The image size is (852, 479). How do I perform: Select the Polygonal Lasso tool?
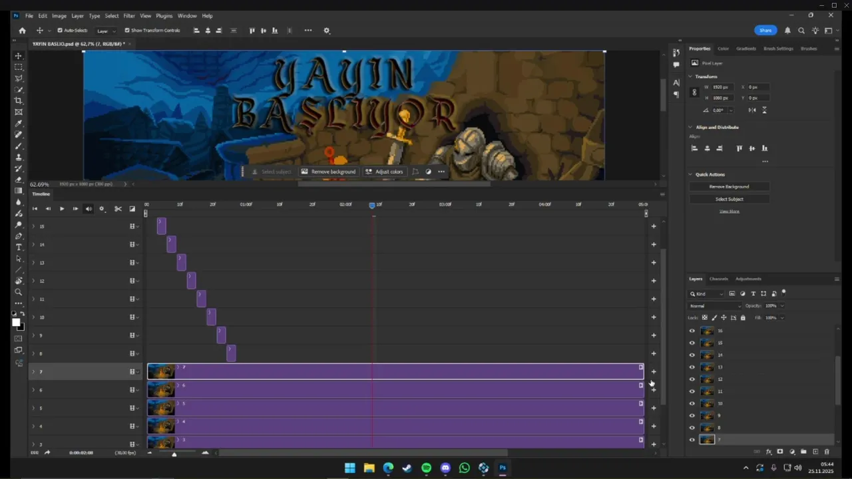(19, 79)
